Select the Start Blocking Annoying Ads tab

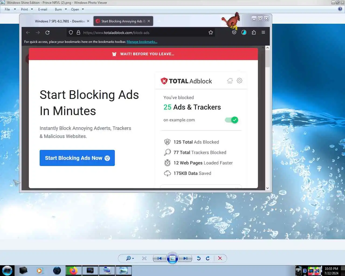pyautogui.click(x=123, y=21)
